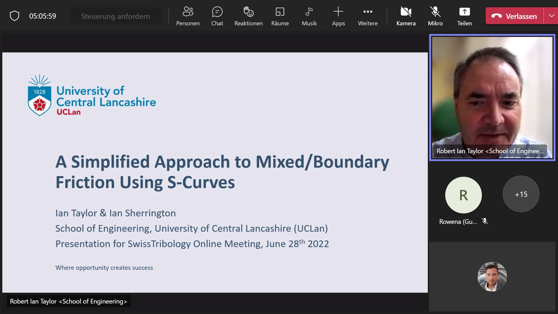Screen dimensions: 558x314
Task: Click the Musik mode icon
Action: pos(309,16)
